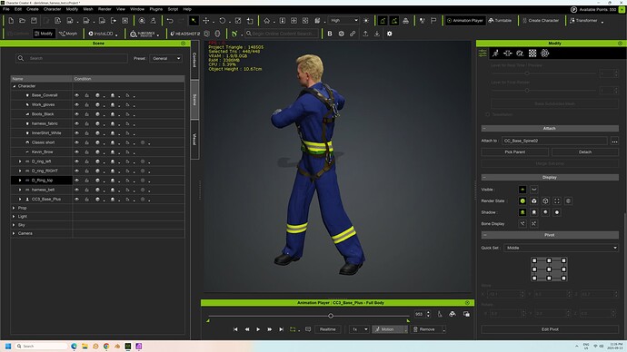627x352 pixels.
Task: Click the Scene search field
Action: [72, 58]
